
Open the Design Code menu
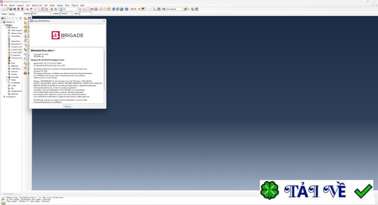click(37, 5)
